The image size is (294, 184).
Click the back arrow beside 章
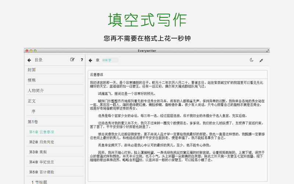tap(90, 60)
